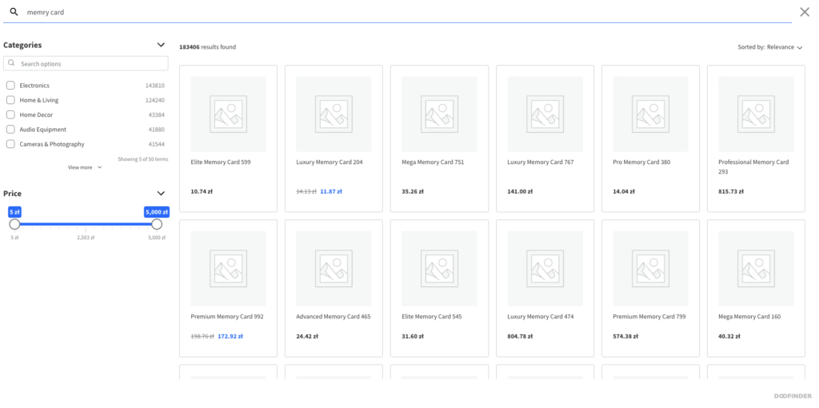
Task: Open the Mega Memory Card 751 image
Action: 439,114
